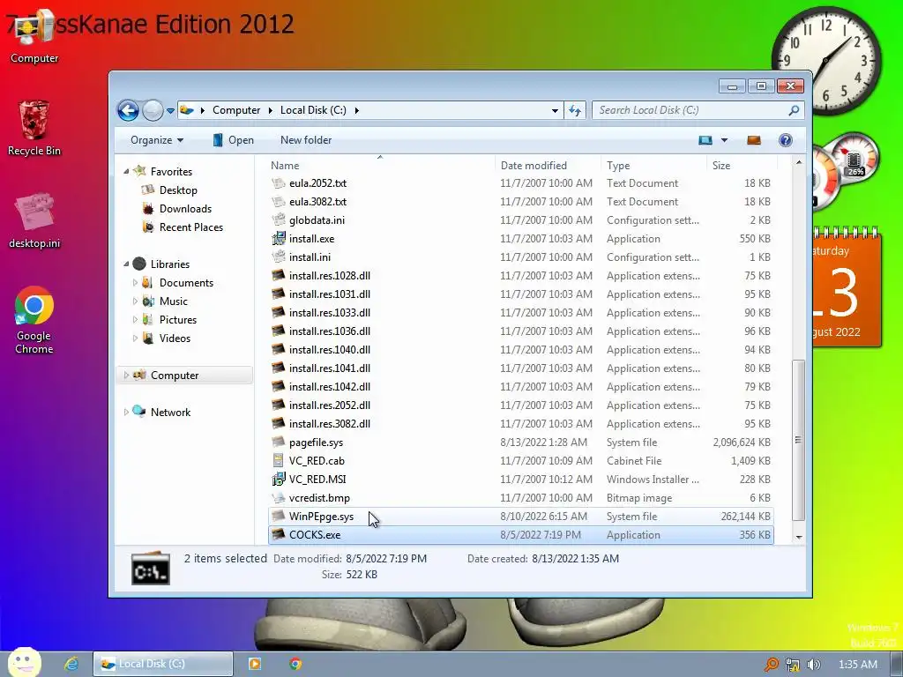
Task: Select the Computer icon on the desktop
Action: click(x=34, y=37)
